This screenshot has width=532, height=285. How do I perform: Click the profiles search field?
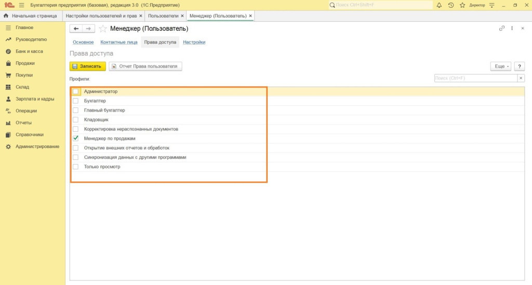pos(475,78)
